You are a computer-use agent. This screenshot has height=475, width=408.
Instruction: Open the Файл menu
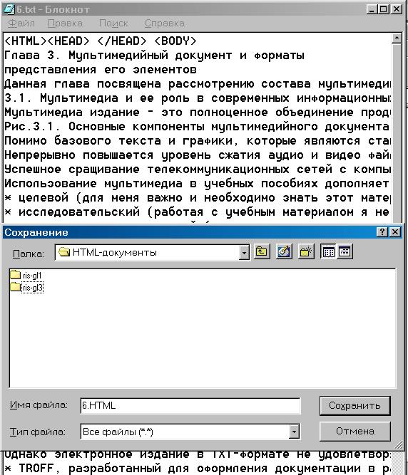(21, 24)
